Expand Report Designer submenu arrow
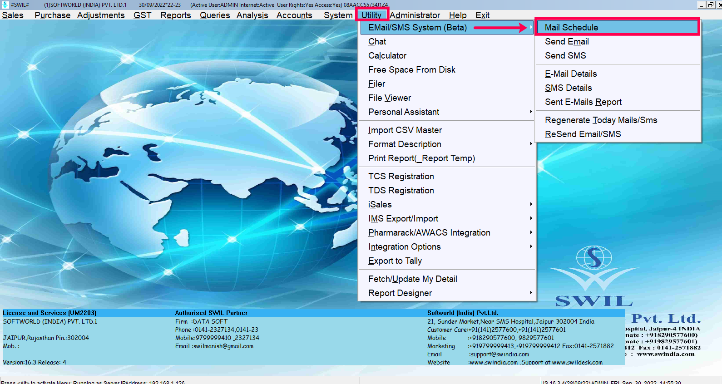The height and width of the screenshot is (384, 722). click(531, 293)
